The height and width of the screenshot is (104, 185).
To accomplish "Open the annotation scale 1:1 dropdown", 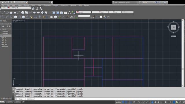I will 162,102.
